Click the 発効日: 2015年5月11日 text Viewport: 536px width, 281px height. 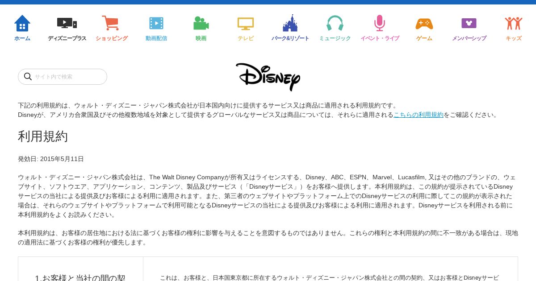(51, 159)
